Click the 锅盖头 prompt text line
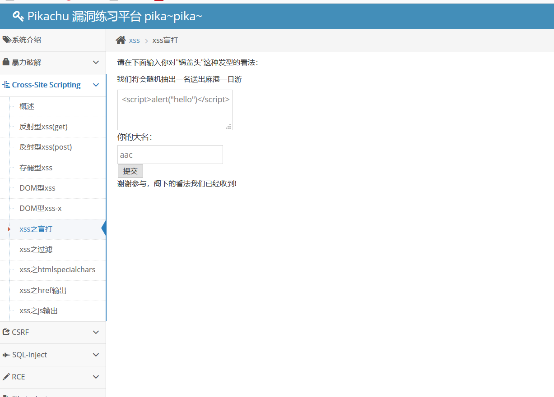Screen dimensions: 554x397 pos(188,63)
